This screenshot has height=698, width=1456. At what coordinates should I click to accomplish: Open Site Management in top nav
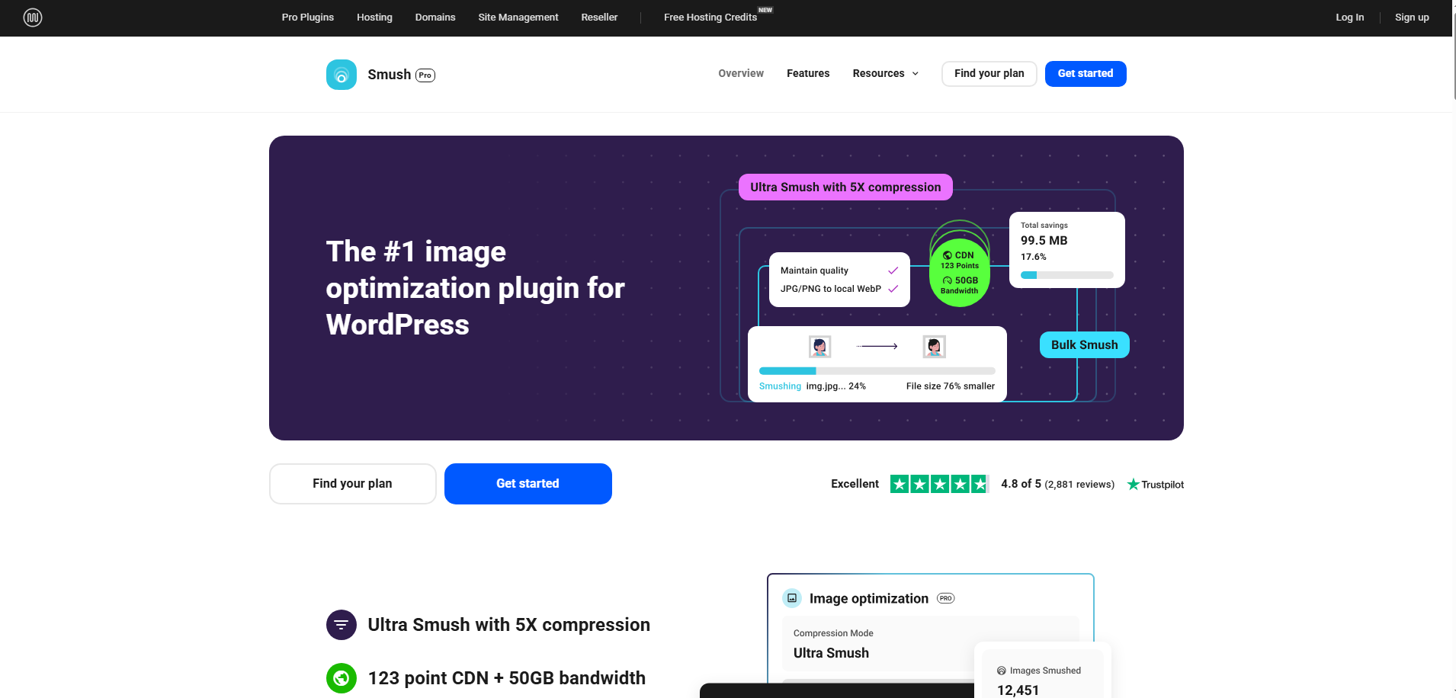(x=518, y=18)
